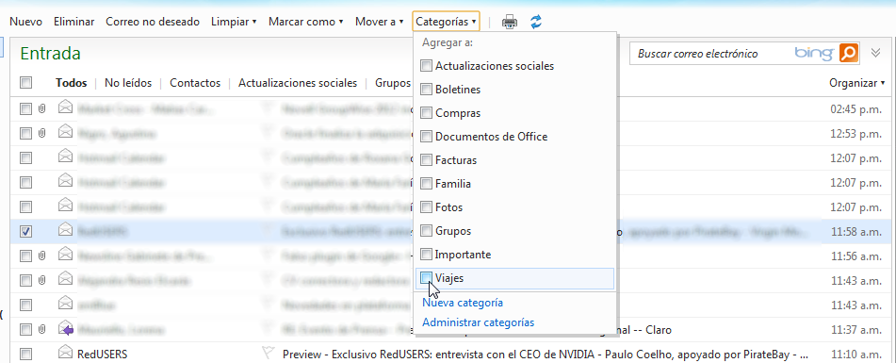Viewport: 896px width, 363px height.
Task: Check the Grupos category in the dropdown
Action: (426, 231)
